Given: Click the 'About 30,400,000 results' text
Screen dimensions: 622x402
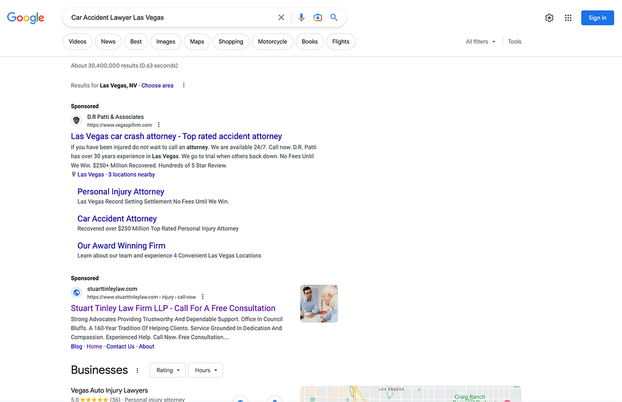Looking at the screenshot, I should (x=124, y=66).
